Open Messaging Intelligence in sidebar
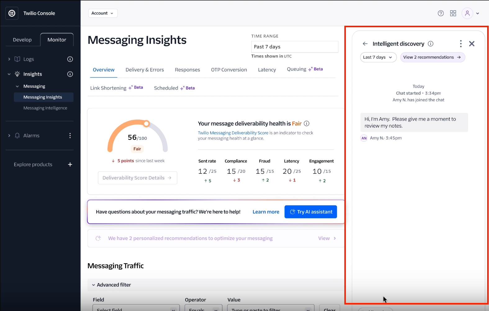The width and height of the screenshot is (489, 311). click(x=45, y=108)
